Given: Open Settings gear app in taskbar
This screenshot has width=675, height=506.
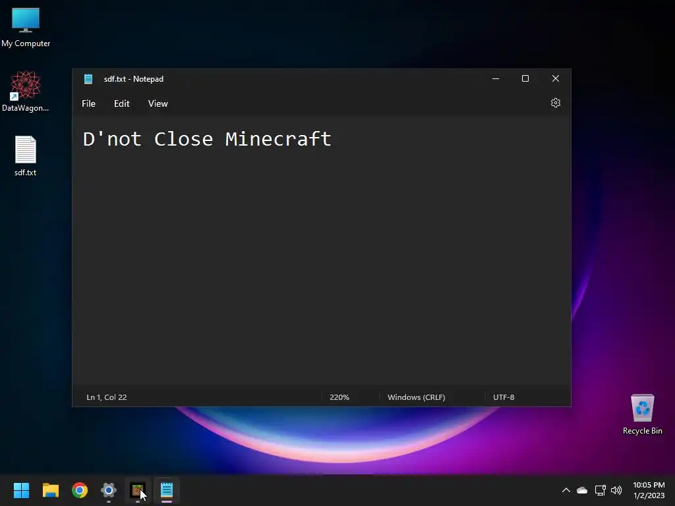Looking at the screenshot, I should pyautogui.click(x=109, y=490).
